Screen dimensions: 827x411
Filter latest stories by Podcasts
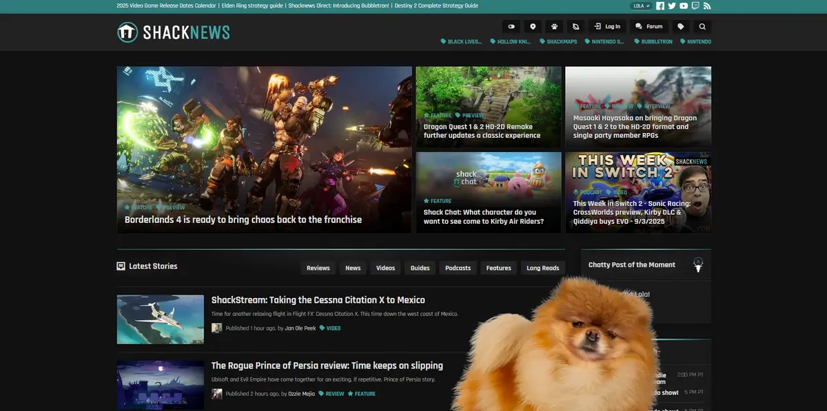pos(458,268)
